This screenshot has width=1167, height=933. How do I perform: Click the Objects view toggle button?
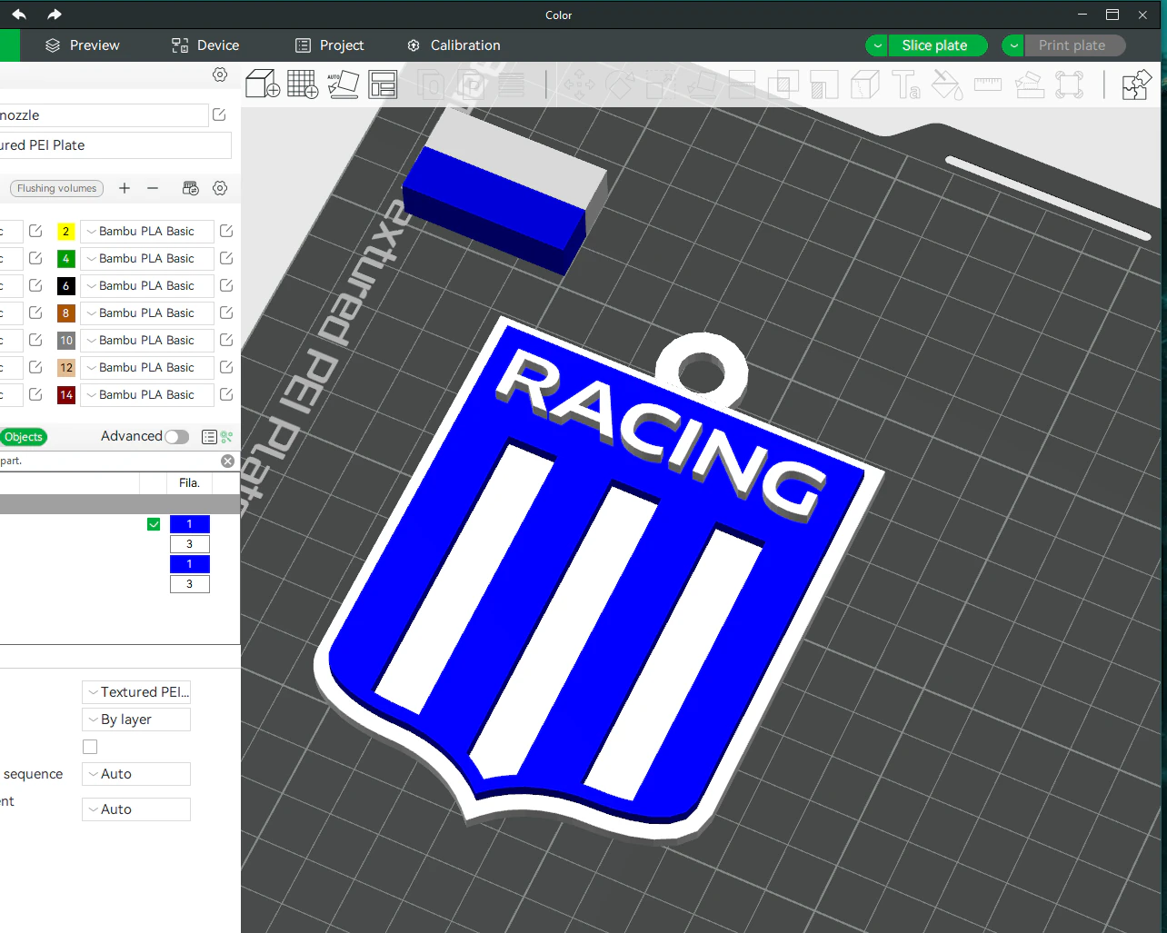point(24,436)
